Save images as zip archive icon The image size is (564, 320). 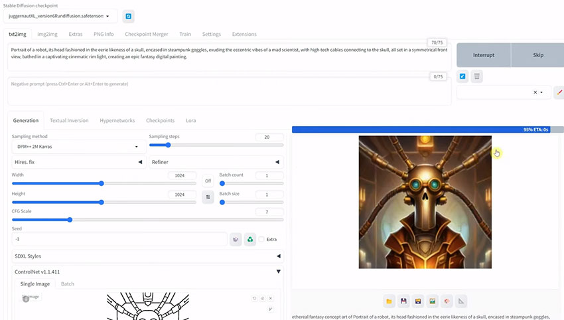418,301
